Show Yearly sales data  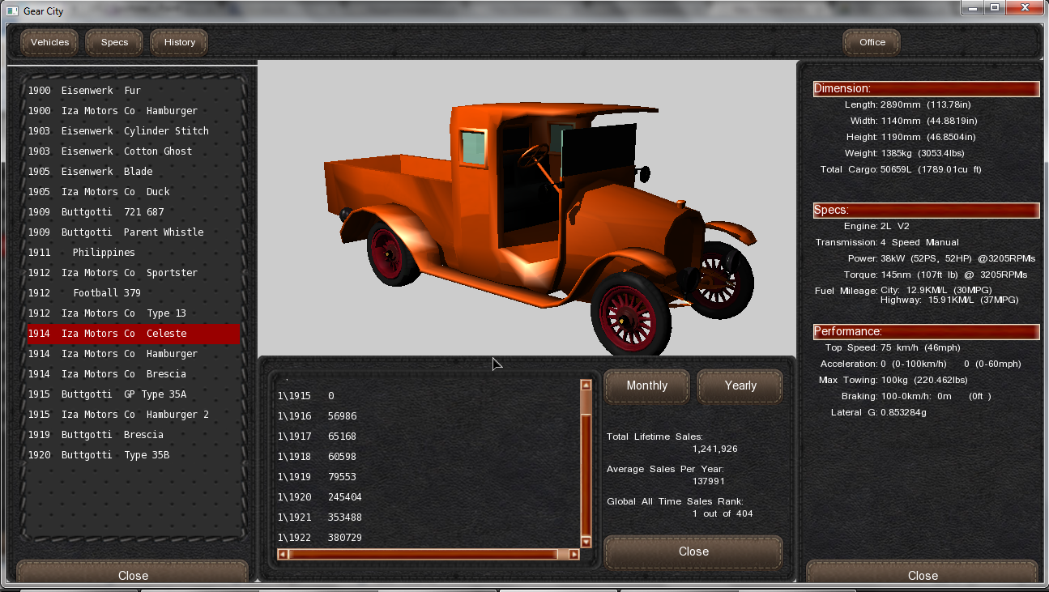tap(740, 386)
